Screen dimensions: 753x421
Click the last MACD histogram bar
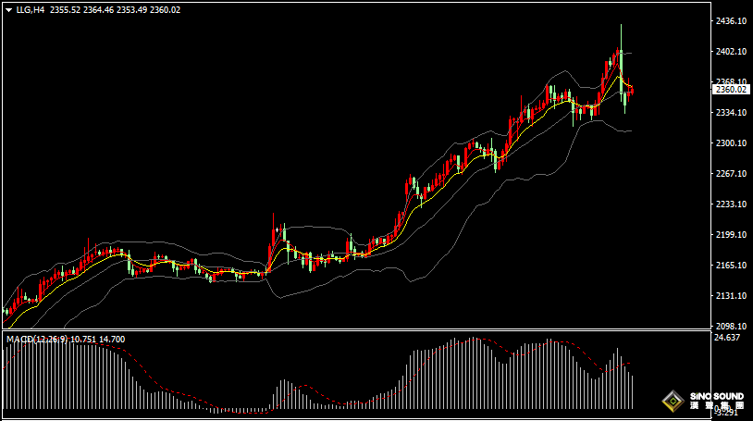pos(633,391)
